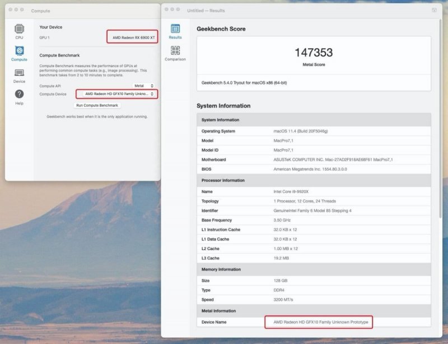Select the L2 Cache 1.00 MB value
The width and height of the screenshot is (448, 344).
286,249
